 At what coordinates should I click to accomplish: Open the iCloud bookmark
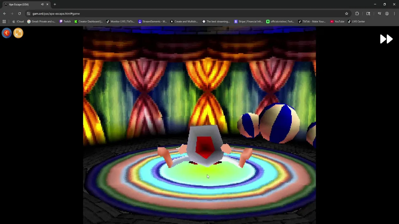tap(18, 21)
